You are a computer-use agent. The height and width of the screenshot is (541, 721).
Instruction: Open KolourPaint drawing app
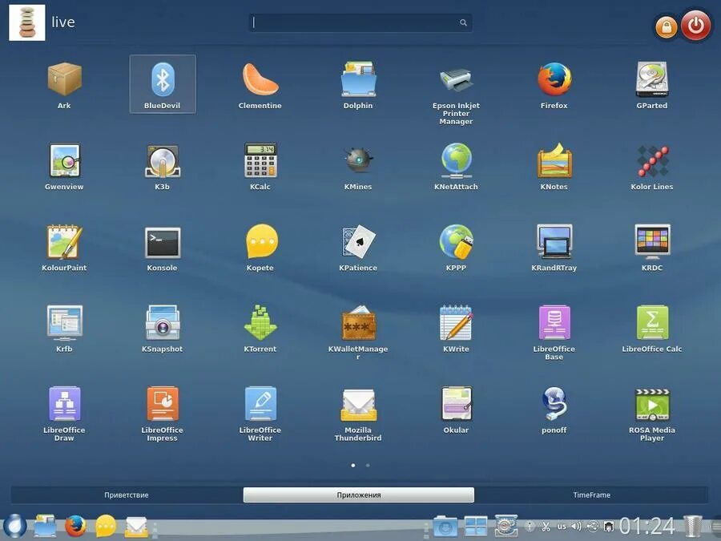click(64, 248)
